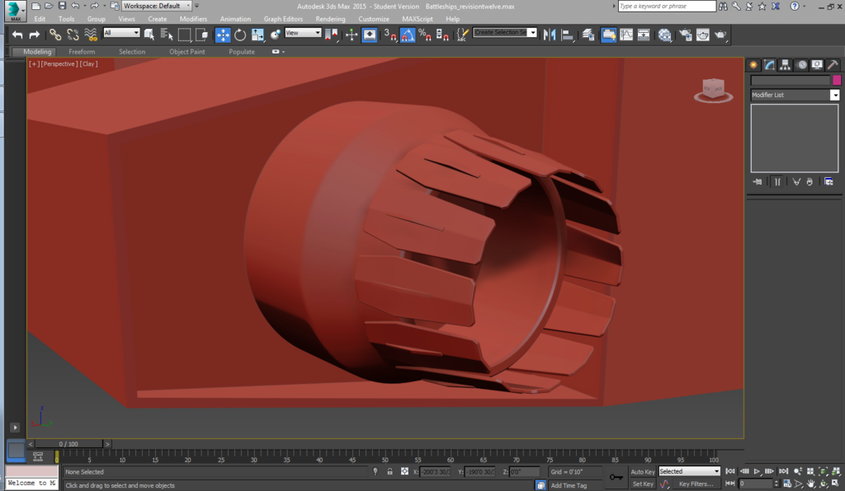Open the Modifiers menu
The width and height of the screenshot is (845, 491).
tap(193, 19)
